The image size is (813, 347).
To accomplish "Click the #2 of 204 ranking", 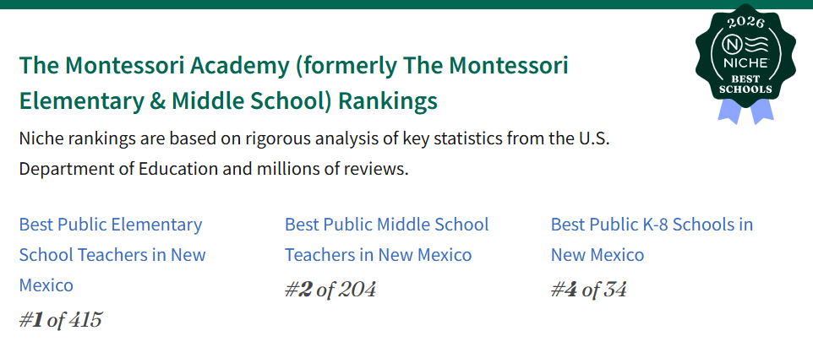I will [x=330, y=290].
